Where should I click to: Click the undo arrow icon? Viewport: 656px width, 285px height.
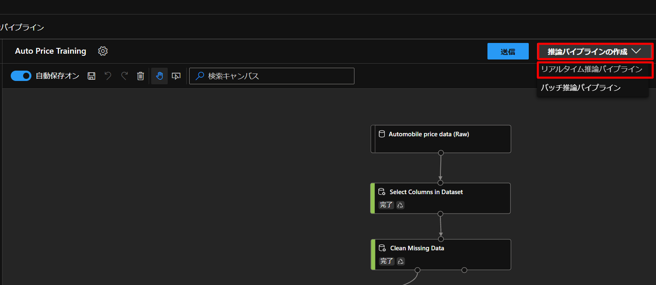click(x=108, y=76)
